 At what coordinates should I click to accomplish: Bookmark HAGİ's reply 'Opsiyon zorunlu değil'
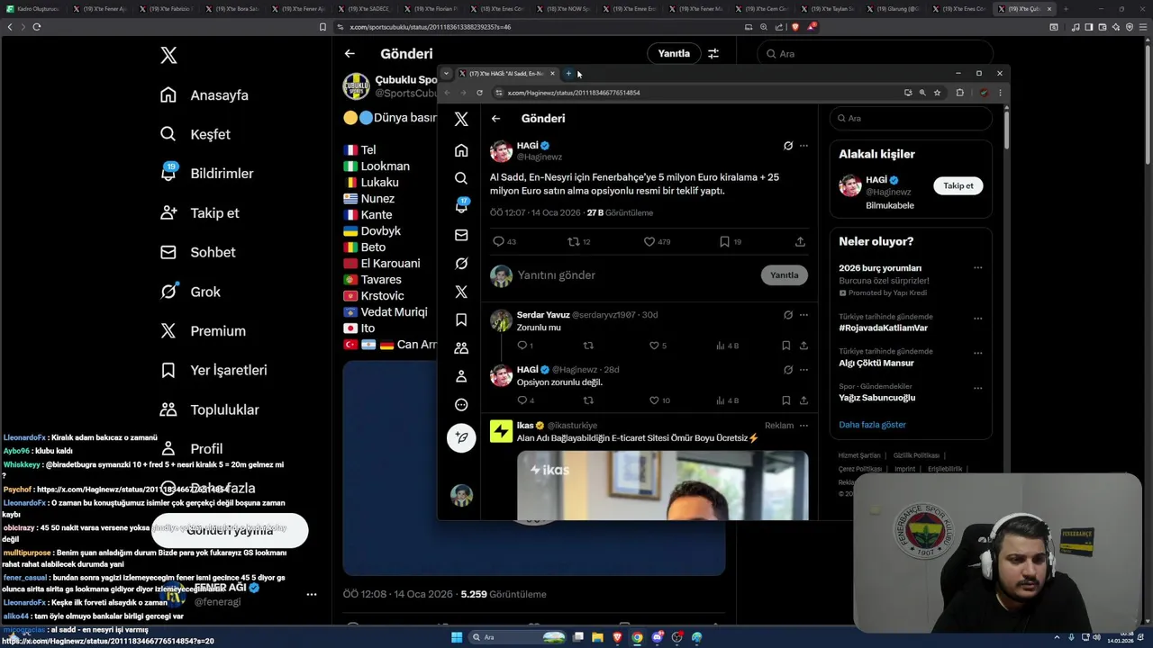pyautogui.click(x=785, y=400)
